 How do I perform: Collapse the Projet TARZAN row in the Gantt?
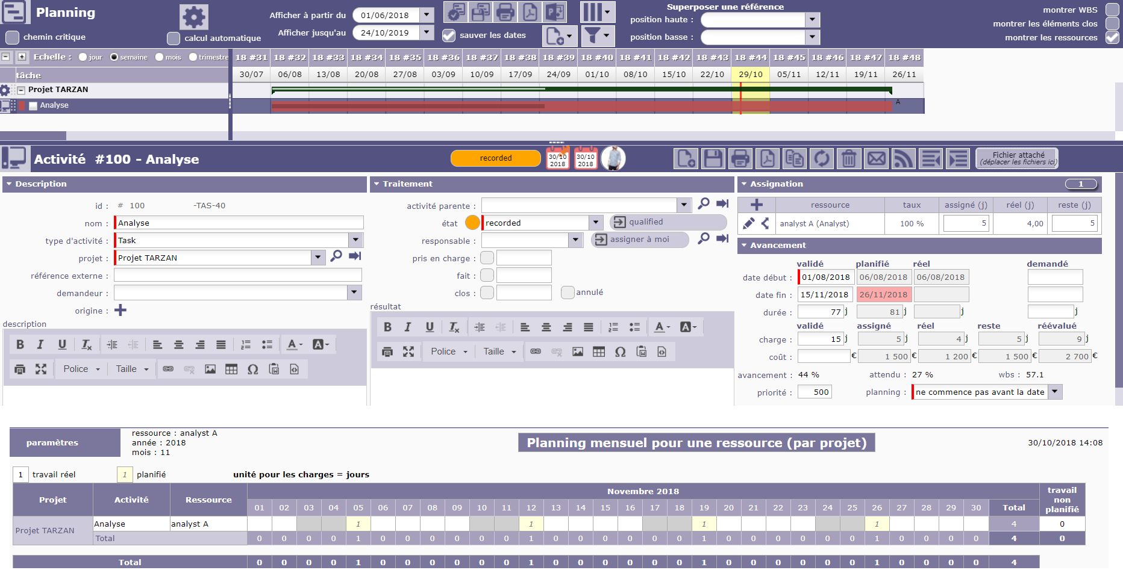click(21, 90)
